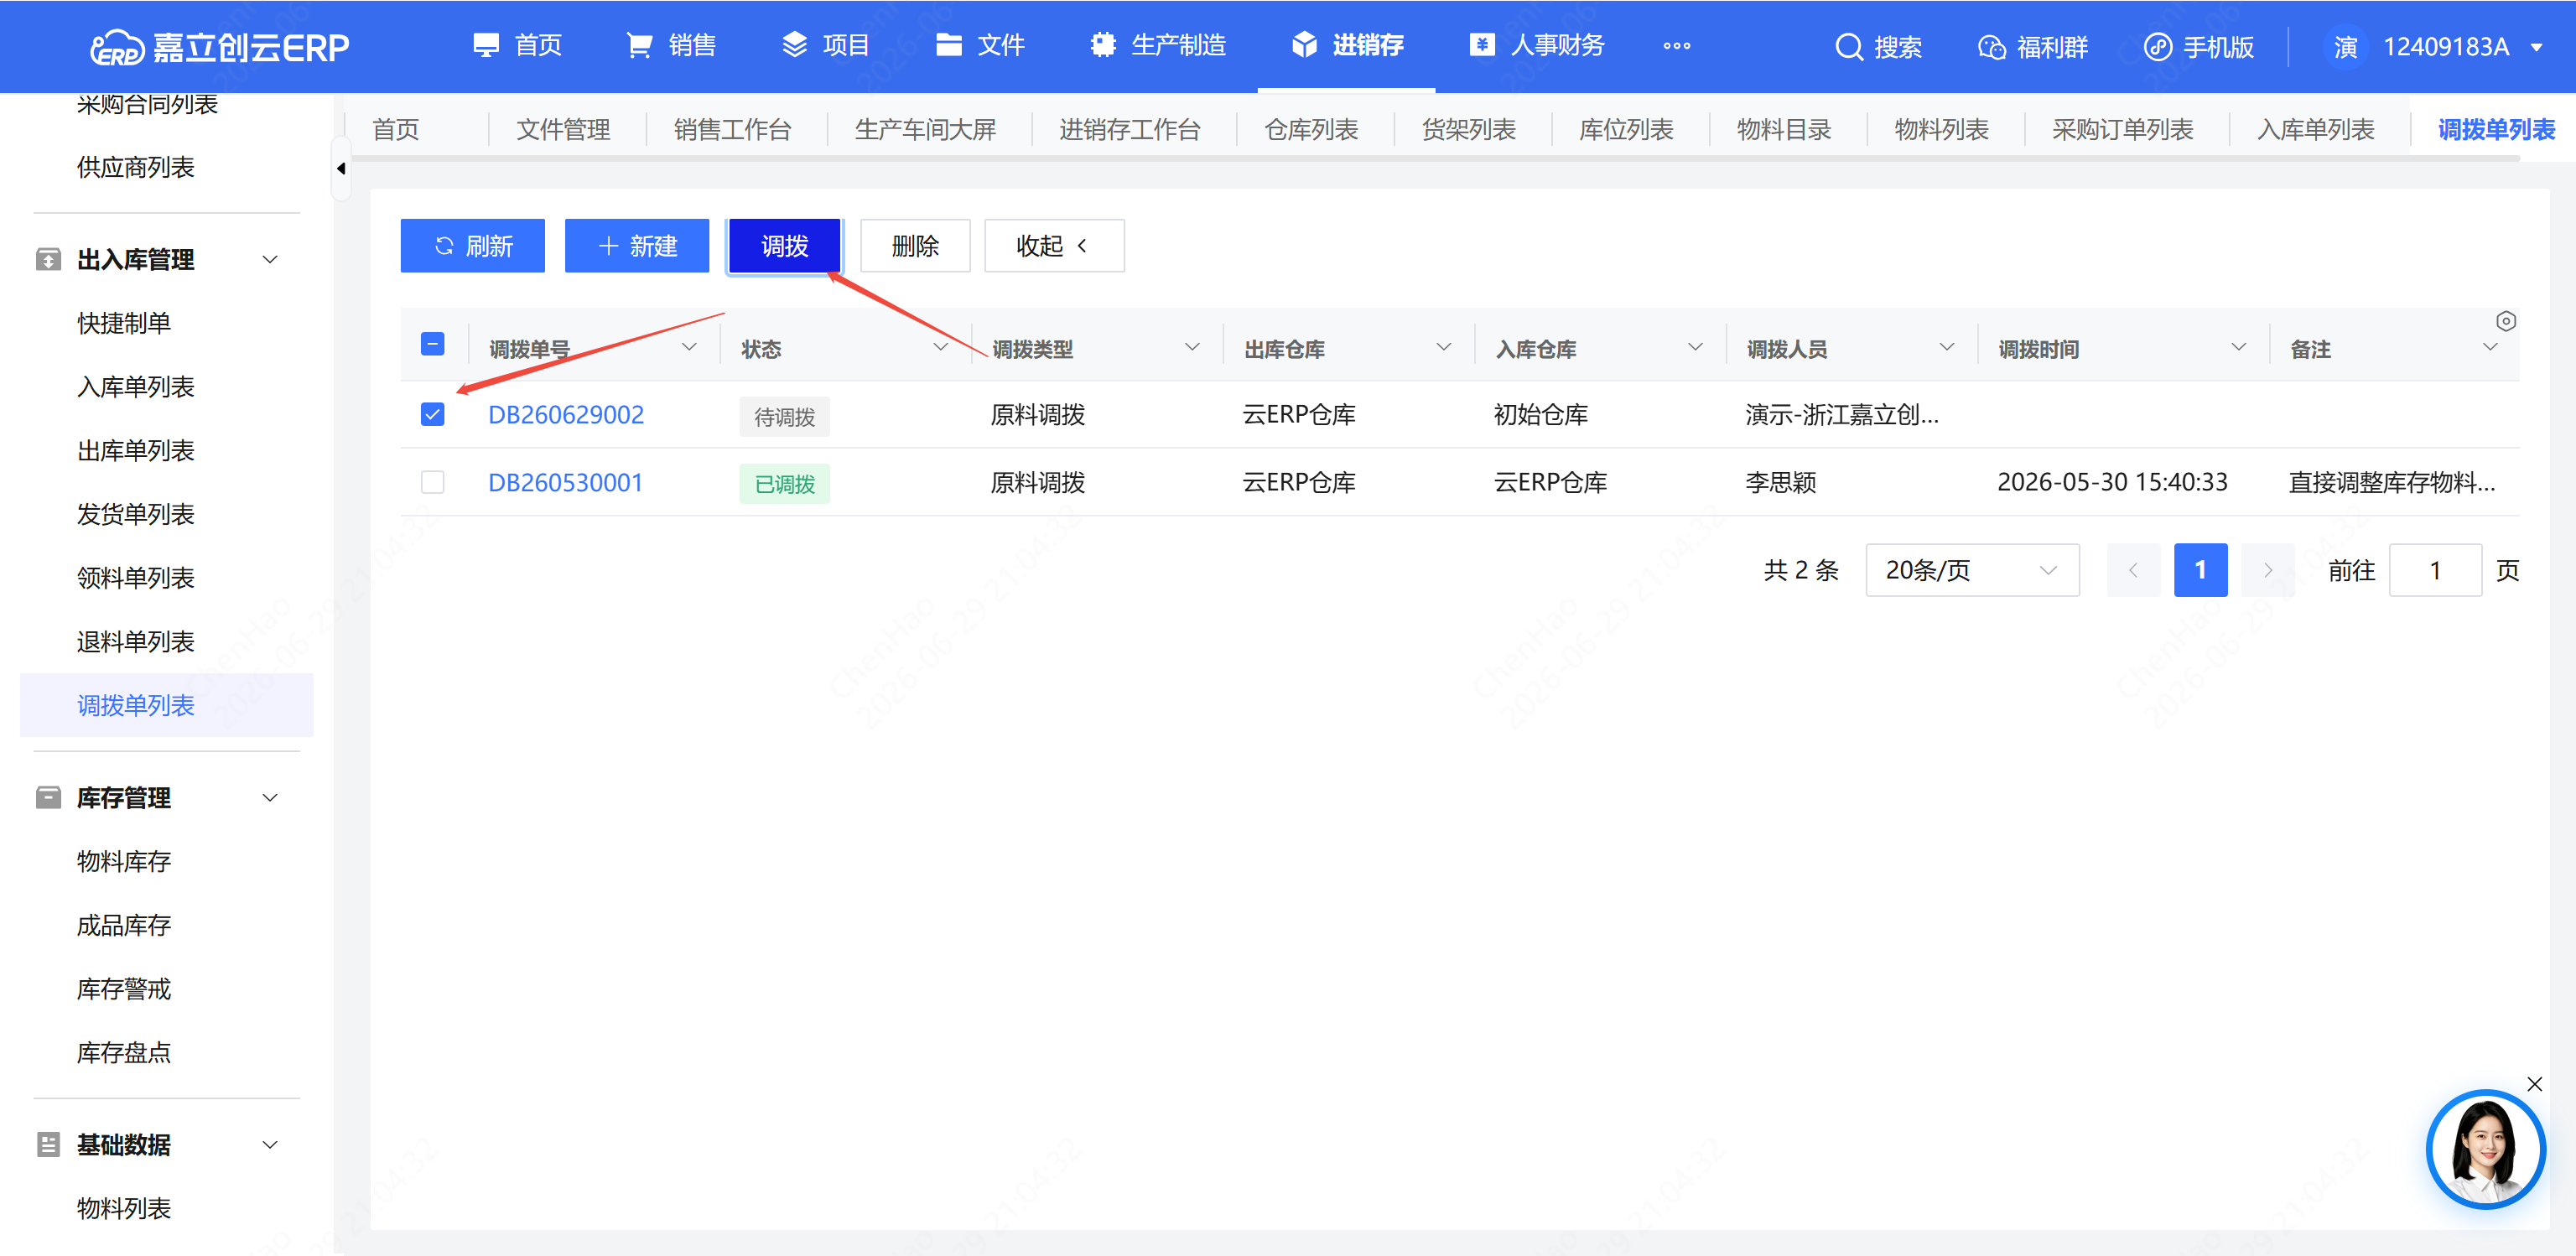Click the 演 user avatar
2576x1256 pixels.
[x=2345, y=47]
